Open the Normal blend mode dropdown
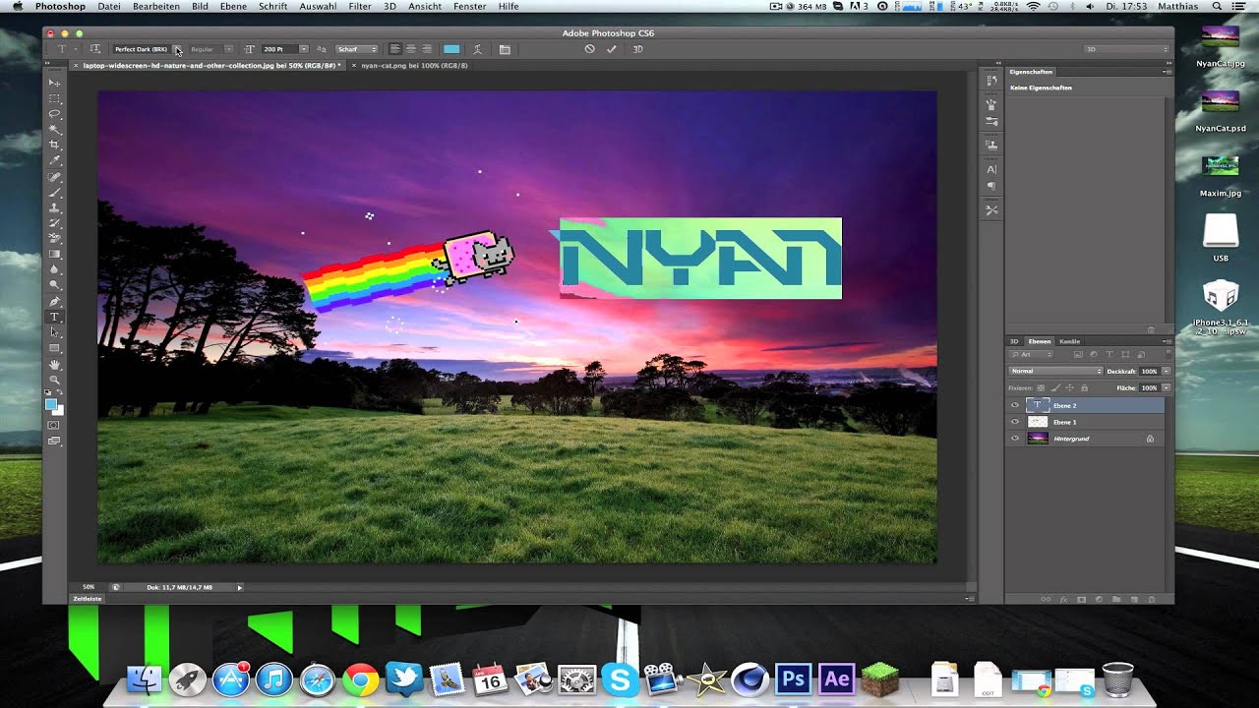Viewport: 1259px width, 708px height. click(1055, 371)
